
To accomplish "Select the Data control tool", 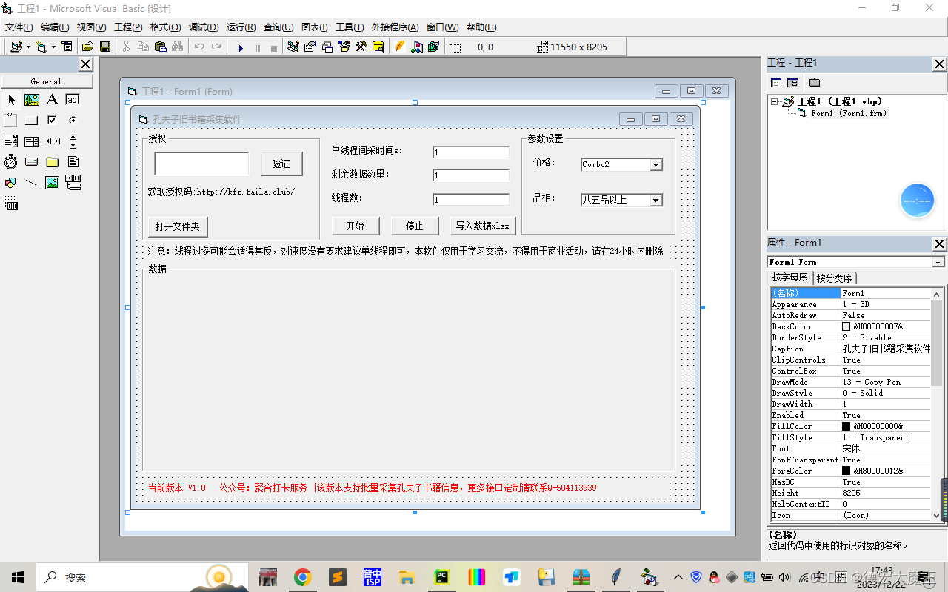I will (73, 182).
